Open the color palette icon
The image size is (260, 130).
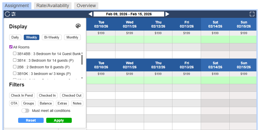(78, 26)
